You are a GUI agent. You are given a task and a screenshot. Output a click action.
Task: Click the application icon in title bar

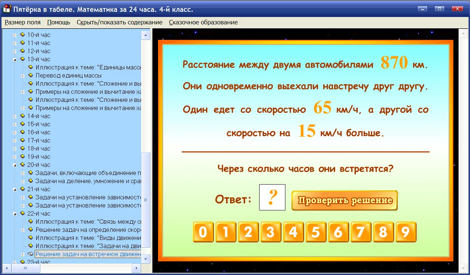coord(7,9)
